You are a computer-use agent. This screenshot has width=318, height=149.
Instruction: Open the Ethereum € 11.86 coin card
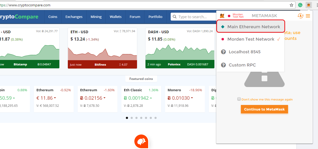pyautogui.click(x=54, y=99)
